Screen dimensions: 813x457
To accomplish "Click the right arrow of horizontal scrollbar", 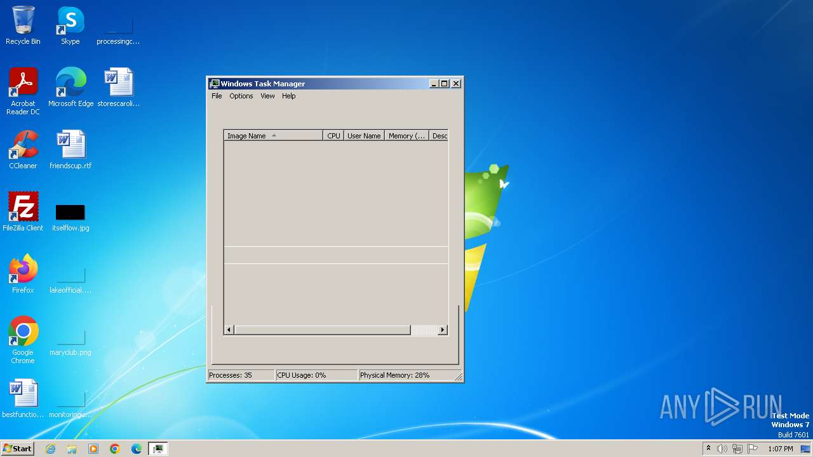I will pos(443,330).
